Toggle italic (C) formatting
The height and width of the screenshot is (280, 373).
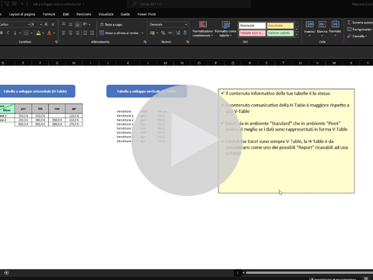pos(8,33)
